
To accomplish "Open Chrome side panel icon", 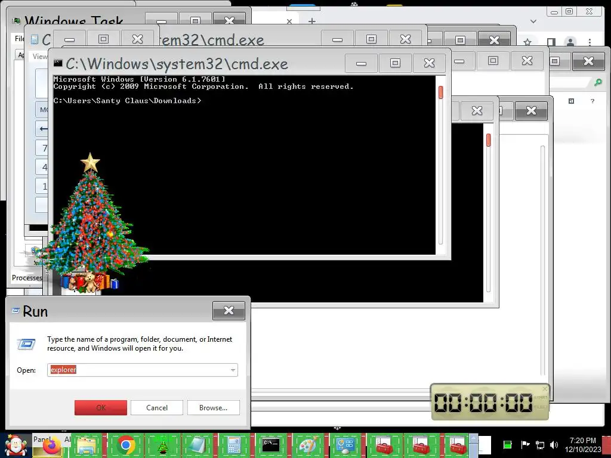I will [x=551, y=42].
